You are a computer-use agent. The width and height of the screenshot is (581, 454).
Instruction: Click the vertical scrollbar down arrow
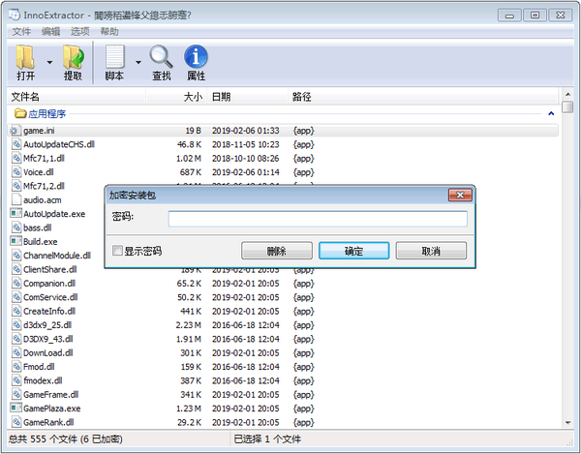coord(567,422)
